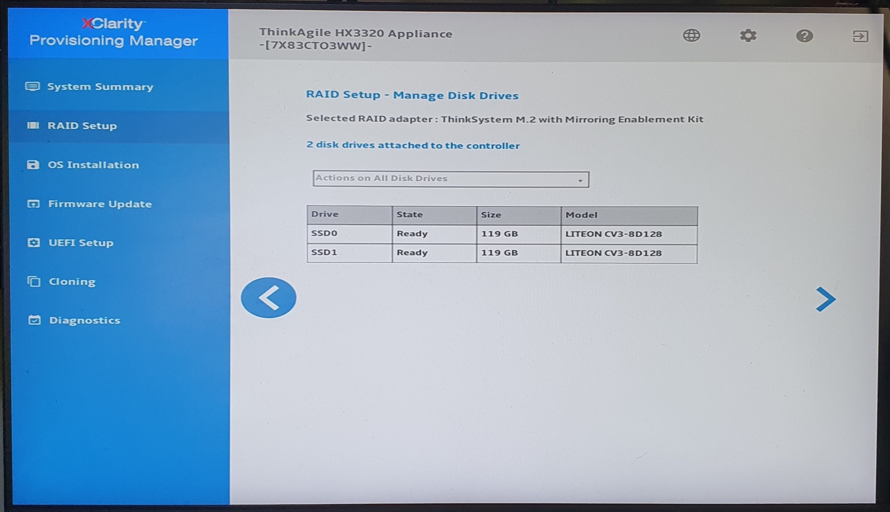Click the help question mark icon
Image resolution: width=890 pixels, height=512 pixels.
coord(804,36)
